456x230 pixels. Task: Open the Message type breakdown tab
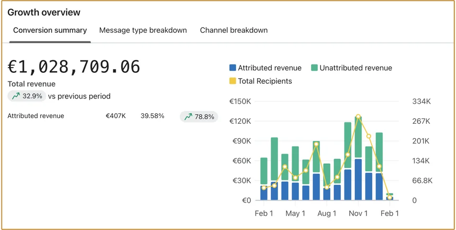(143, 30)
